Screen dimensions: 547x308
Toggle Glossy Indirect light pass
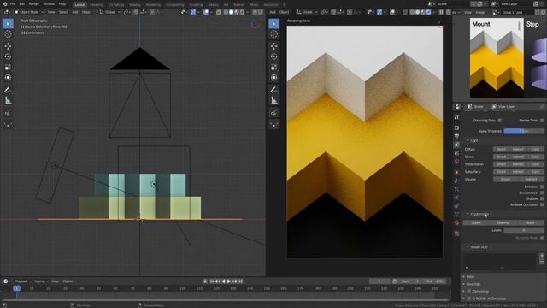518,157
